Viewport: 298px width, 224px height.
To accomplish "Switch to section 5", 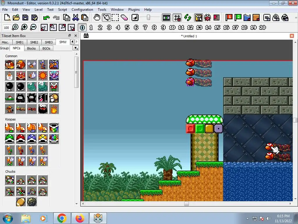I will point(127,27).
